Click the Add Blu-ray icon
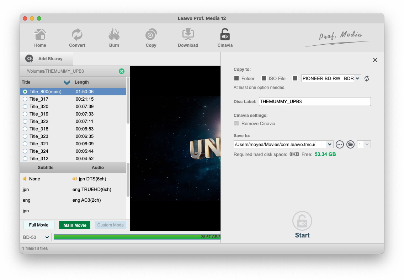Screen dimensions: 404x280 (30, 59)
